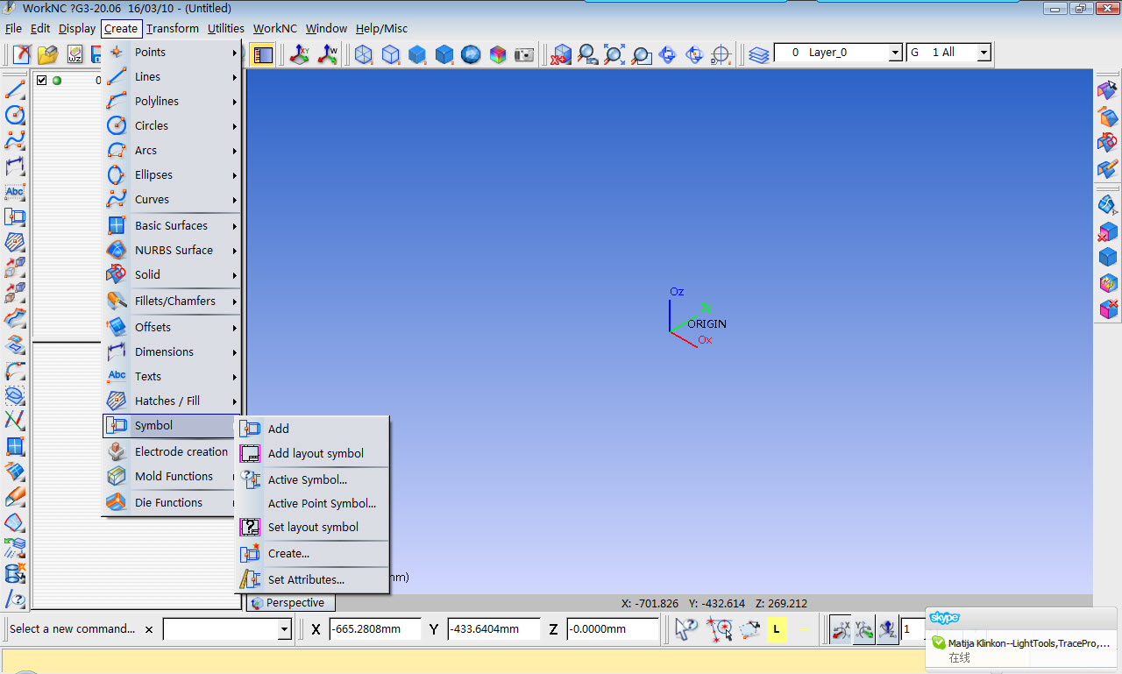
Task: Open the Help/Misc menu
Action: (380, 28)
